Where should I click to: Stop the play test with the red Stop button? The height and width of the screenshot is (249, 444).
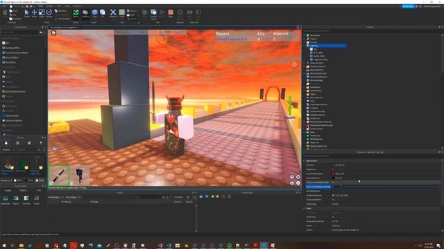[171, 13]
